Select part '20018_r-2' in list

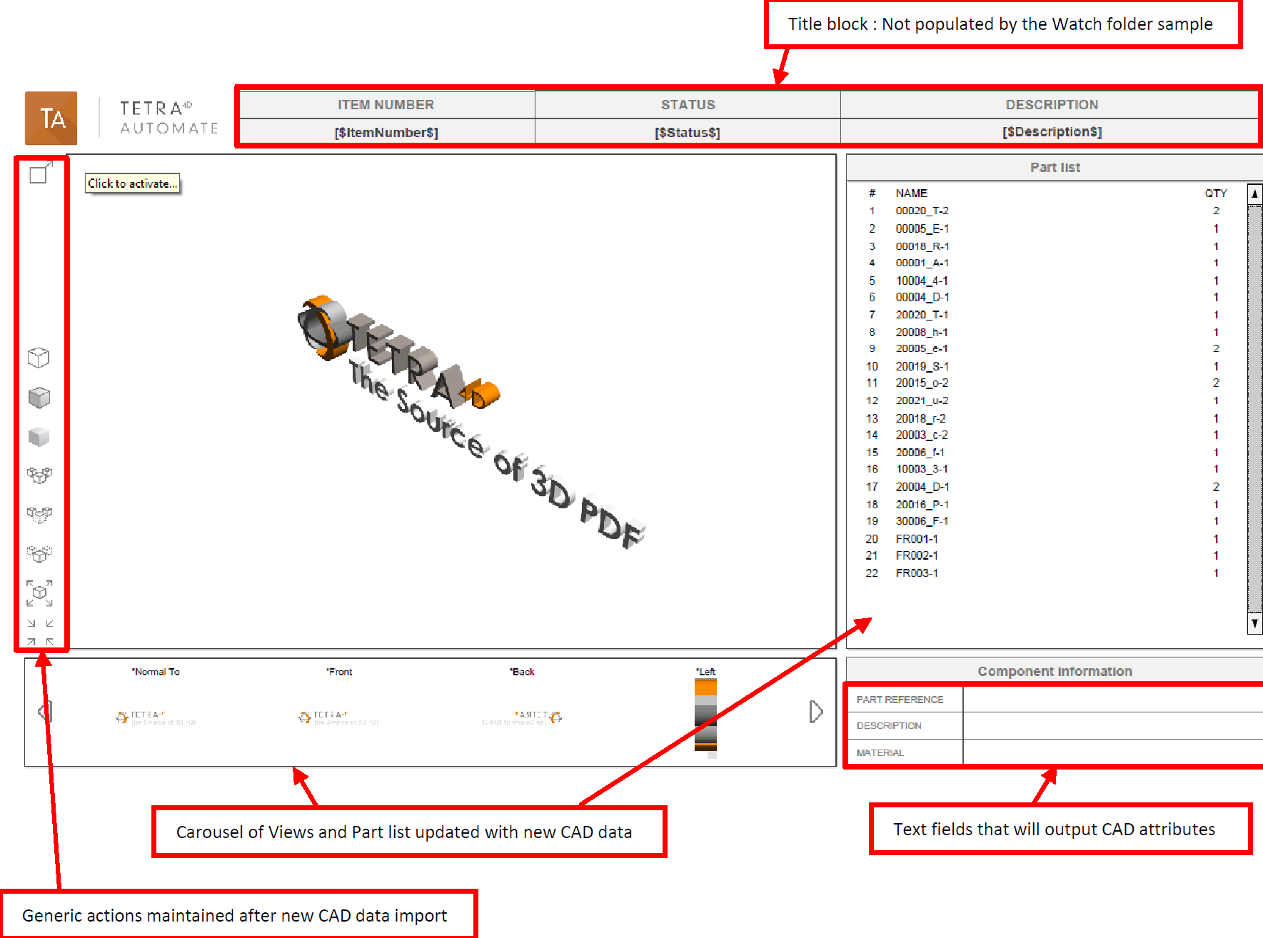pos(920,418)
